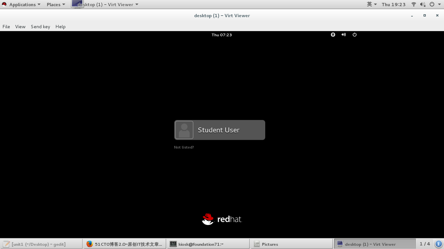Click the Virt Viewer monitor icon in top panel
The image size is (444, 249).
click(x=77, y=4)
